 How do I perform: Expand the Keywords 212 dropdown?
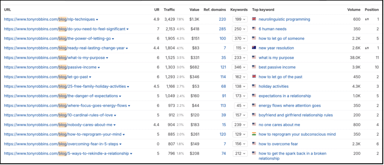click(240, 153)
